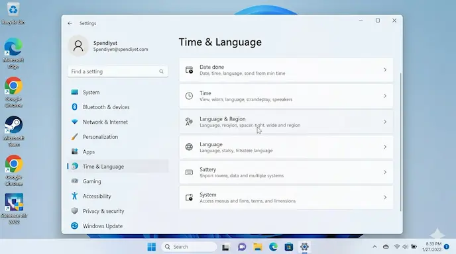Click the taskbar Search box
Viewport: 456px width, 254px height.
190,247
